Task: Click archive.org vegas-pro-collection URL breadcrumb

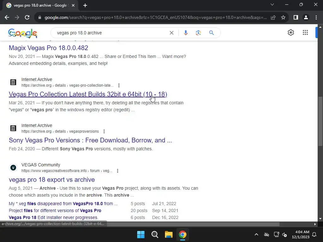Action: (68, 85)
